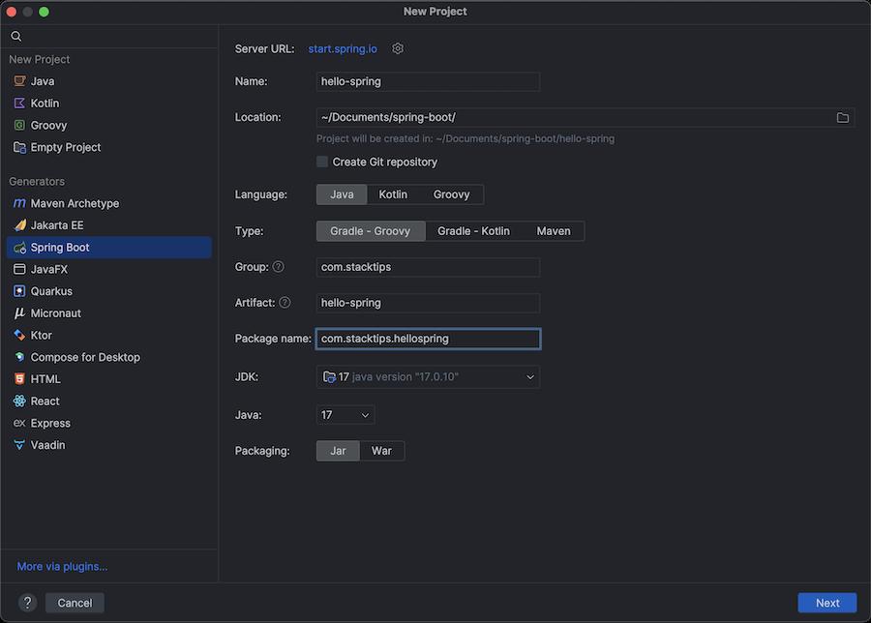Screen dimensions: 871x623
Task: Choose the Express generator icon
Action: pyautogui.click(x=19, y=423)
